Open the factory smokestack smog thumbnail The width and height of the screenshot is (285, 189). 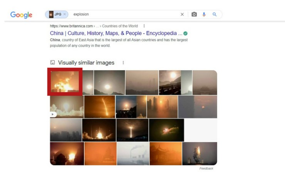133,154
